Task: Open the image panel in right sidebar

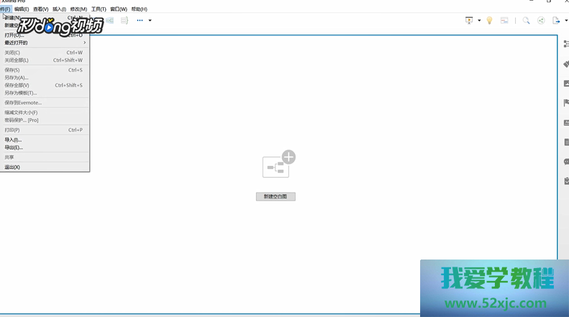Action: [x=566, y=83]
